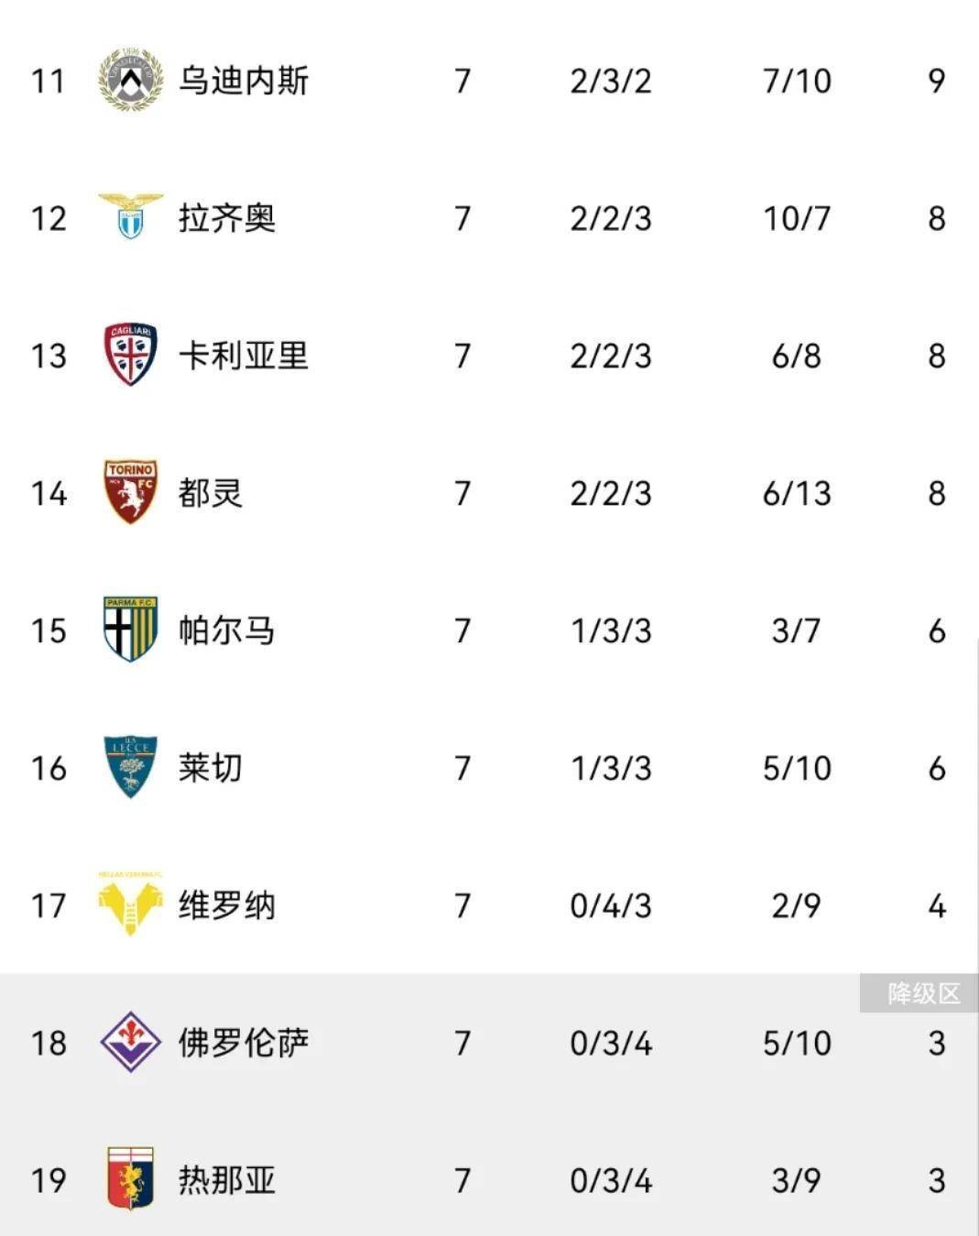Image resolution: width=979 pixels, height=1236 pixels.
Task: Open the Lazio eagle logo
Action: point(130,216)
